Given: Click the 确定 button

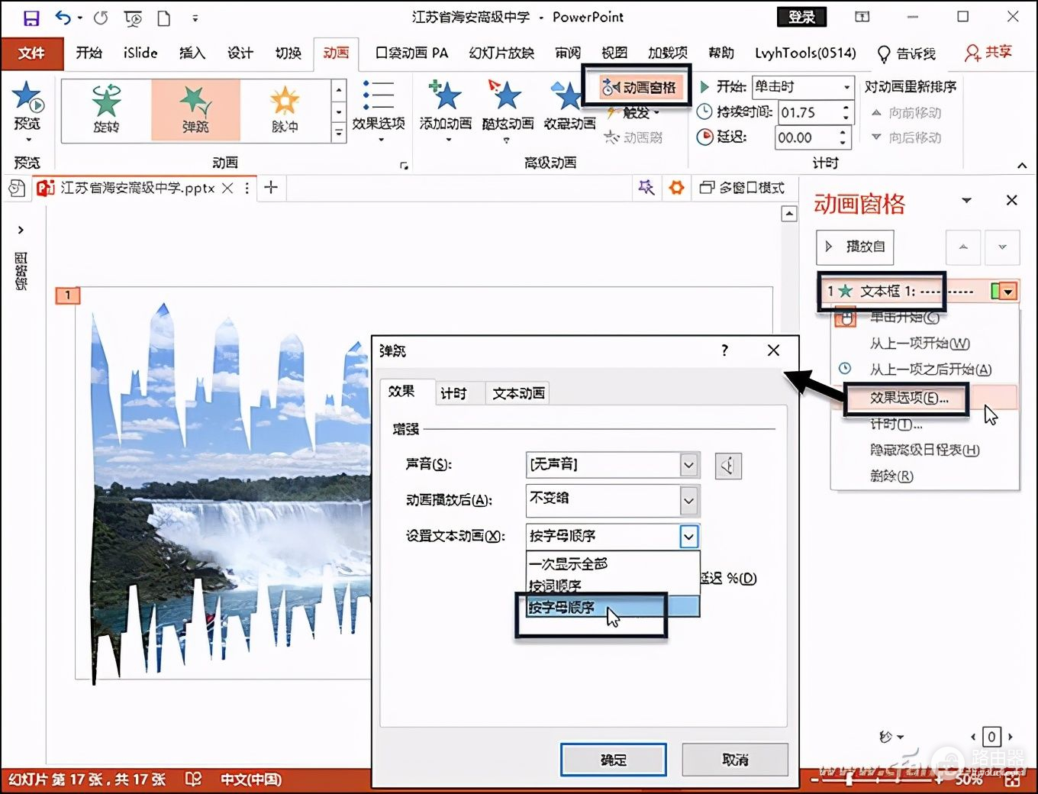Looking at the screenshot, I should [x=613, y=760].
